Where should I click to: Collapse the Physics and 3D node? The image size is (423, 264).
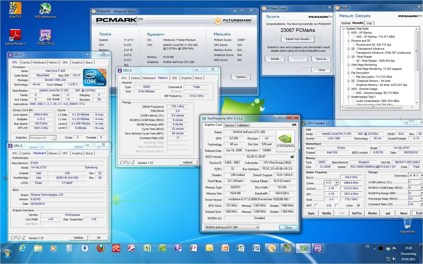click(348, 41)
